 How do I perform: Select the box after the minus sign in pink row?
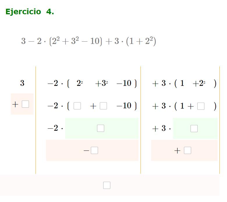point(94,150)
